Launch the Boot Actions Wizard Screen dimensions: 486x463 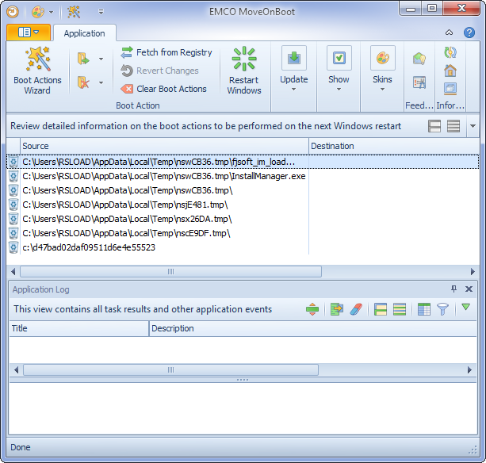tap(37, 71)
